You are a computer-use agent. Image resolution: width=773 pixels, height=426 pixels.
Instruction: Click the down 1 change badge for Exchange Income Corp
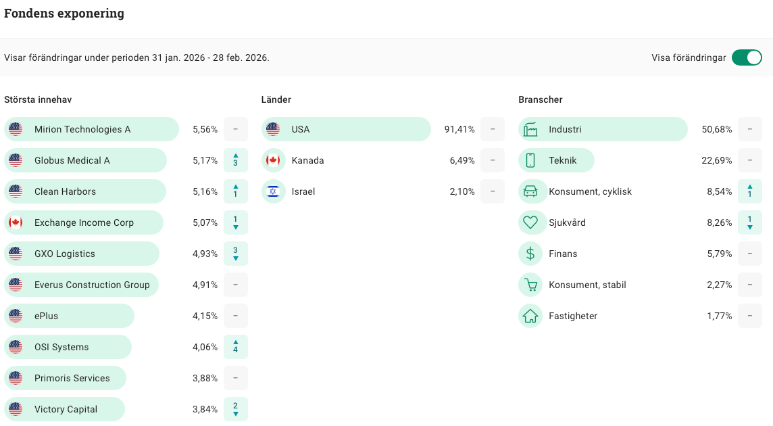point(236,222)
